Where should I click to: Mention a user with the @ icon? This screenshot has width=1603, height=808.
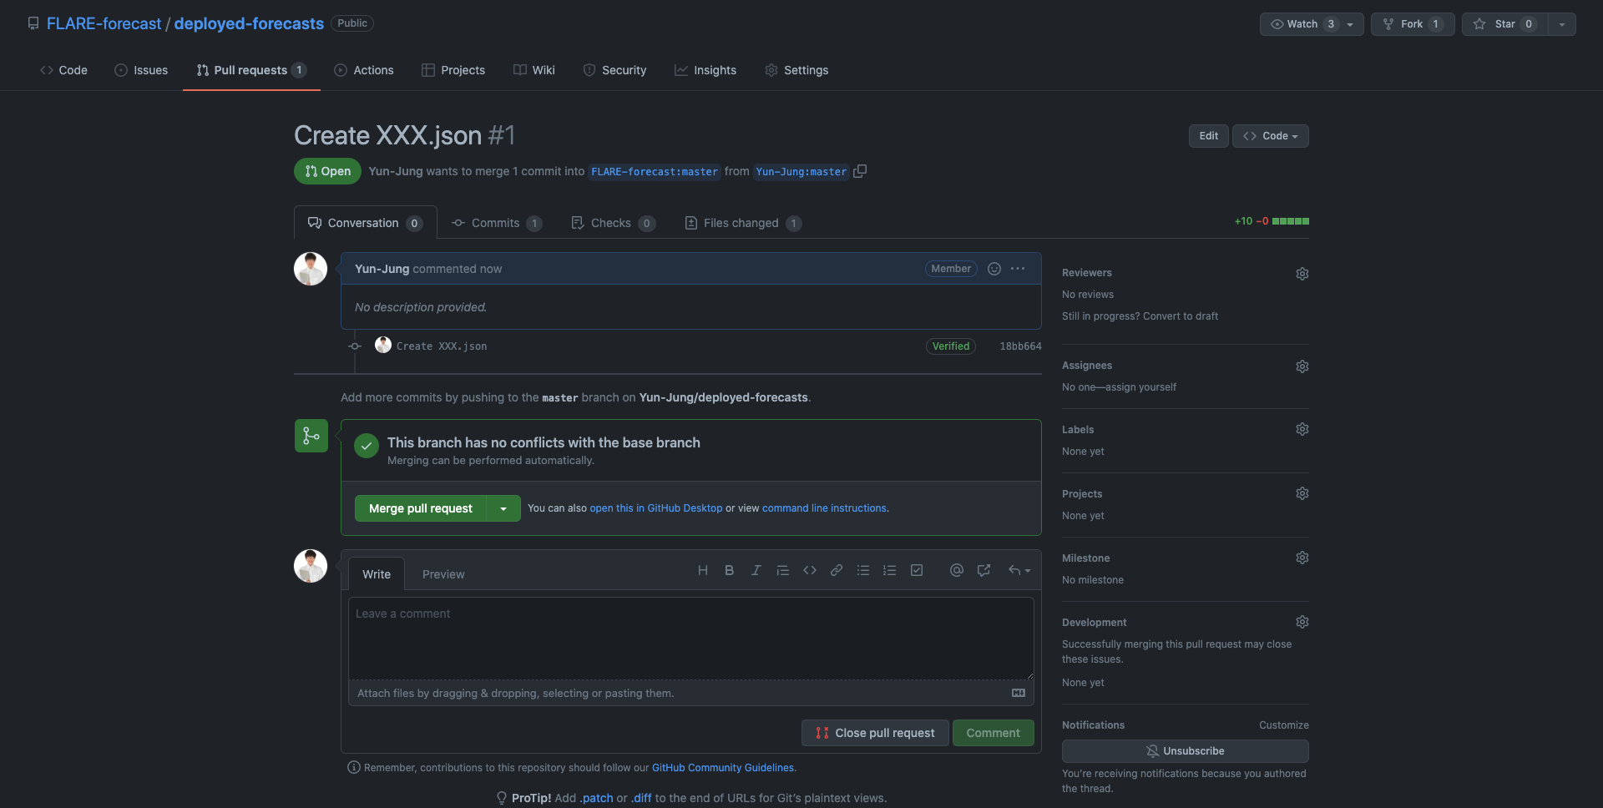click(x=957, y=570)
